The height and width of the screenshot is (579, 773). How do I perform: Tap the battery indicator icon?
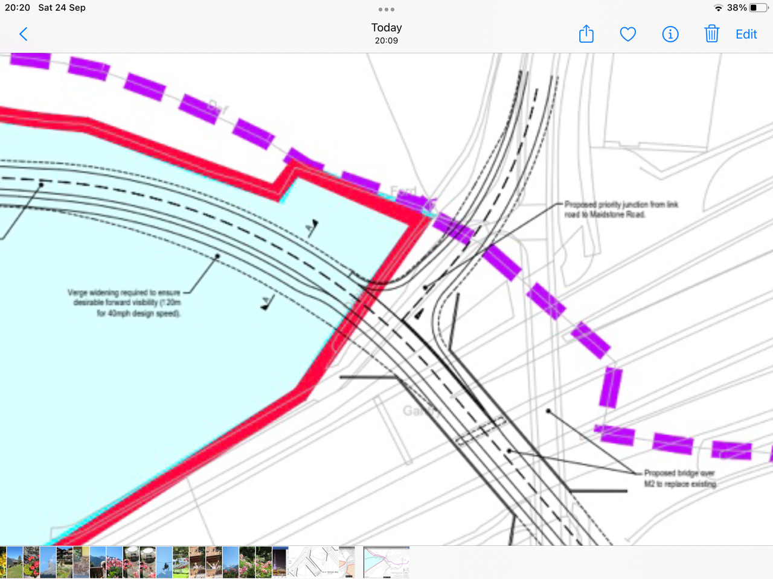tap(759, 8)
